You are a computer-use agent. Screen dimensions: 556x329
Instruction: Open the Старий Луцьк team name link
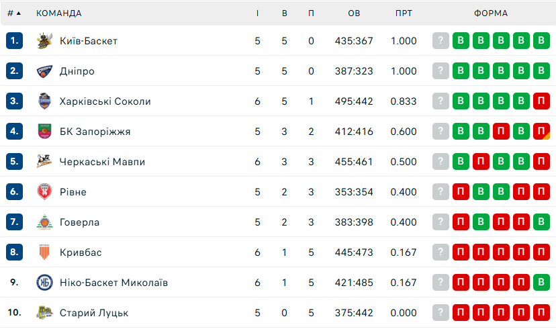pos(93,313)
